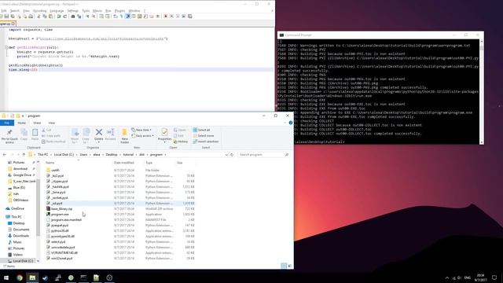Open the Search menu in Notepad++
503x283 pixels.
15,11
